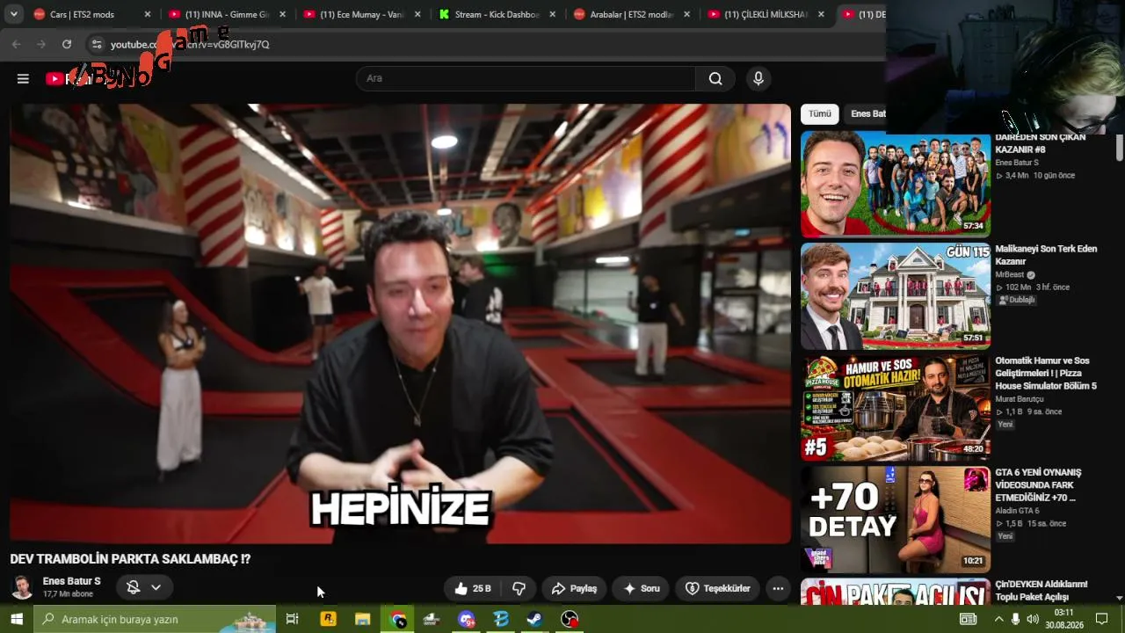The width and height of the screenshot is (1125, 633).
Task: Click the Soru ask button
Action: click(x=641, y=588)
